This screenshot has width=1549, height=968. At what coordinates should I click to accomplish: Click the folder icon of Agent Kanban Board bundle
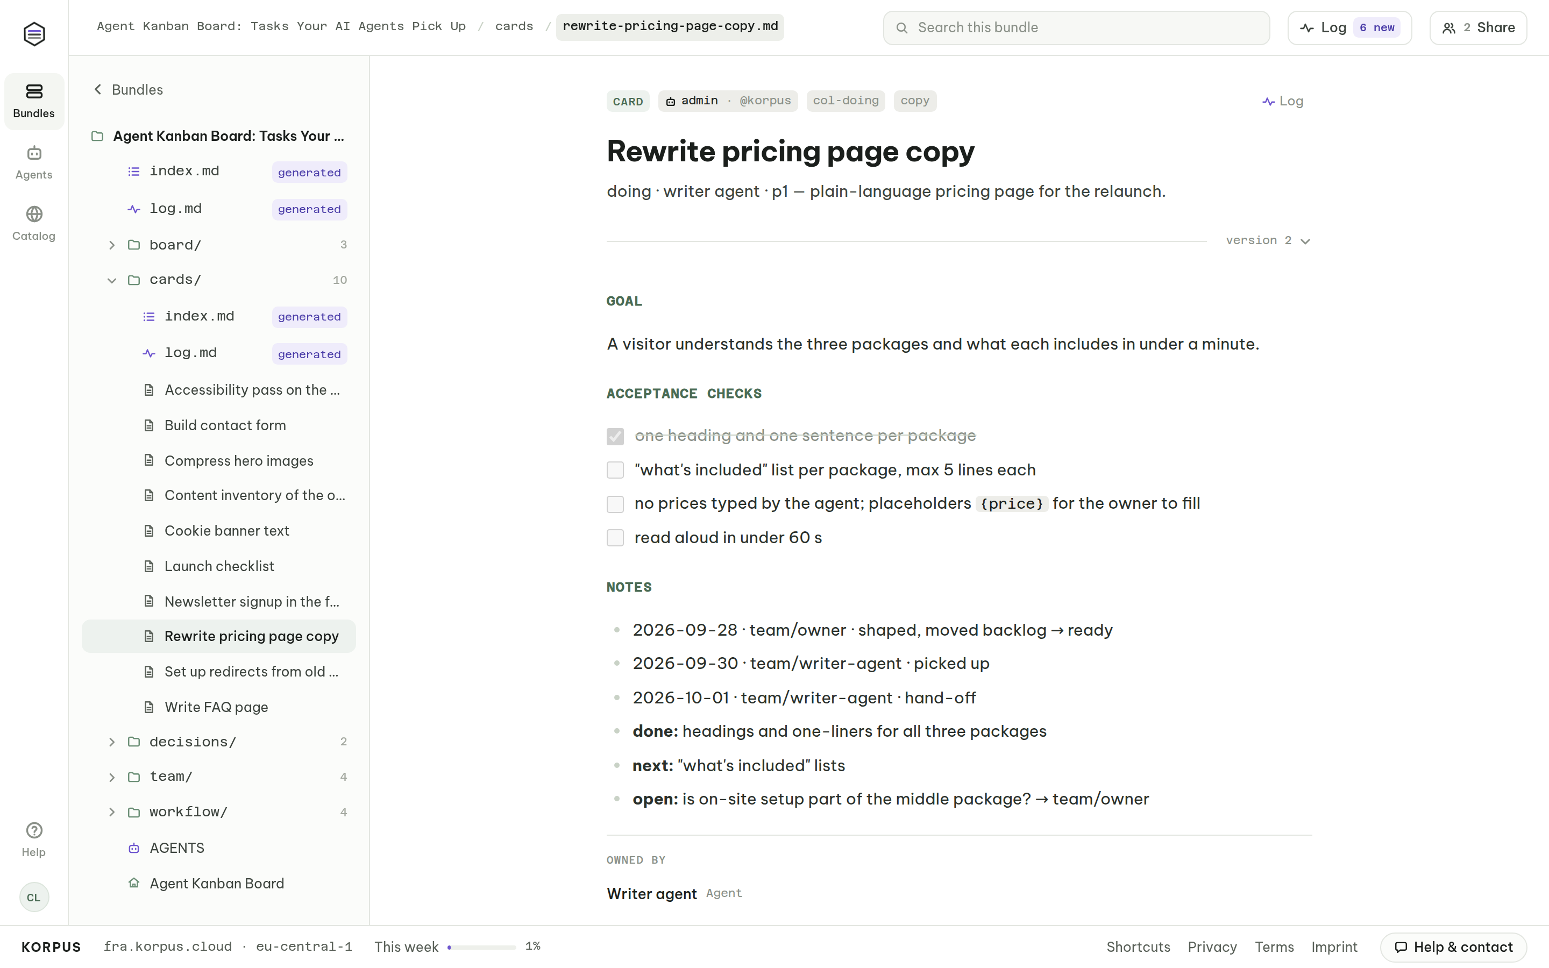pyautogui.click(x=97, y=137)
